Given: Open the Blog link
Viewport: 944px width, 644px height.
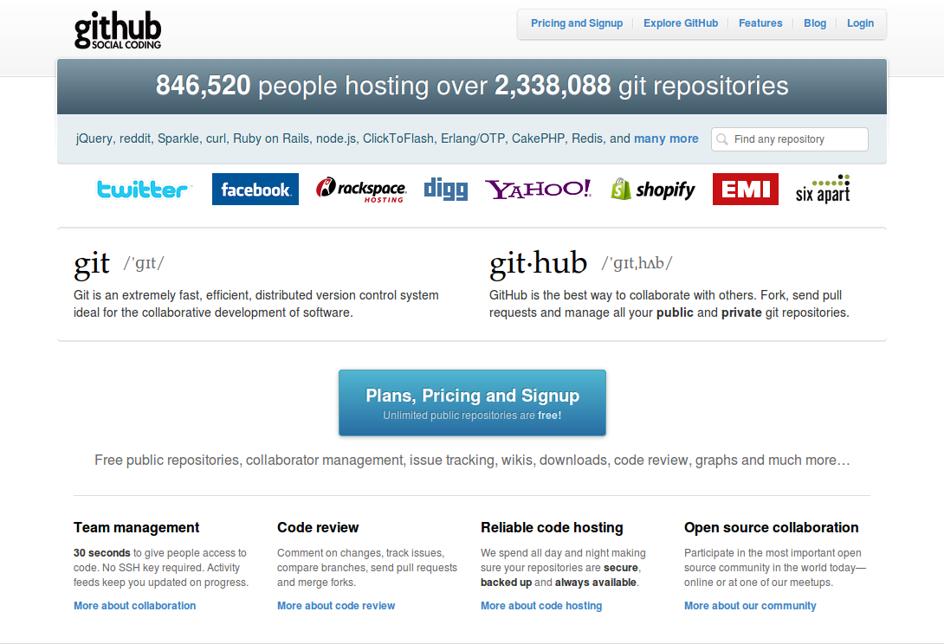Looking at the screenshot, I should 815,23.
